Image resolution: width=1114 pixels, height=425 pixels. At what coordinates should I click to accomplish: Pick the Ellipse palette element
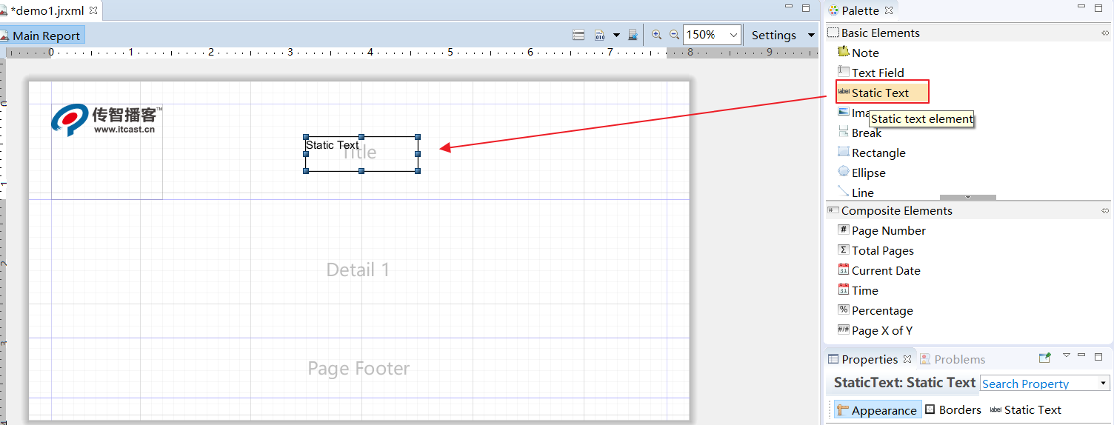click(861, 173)
